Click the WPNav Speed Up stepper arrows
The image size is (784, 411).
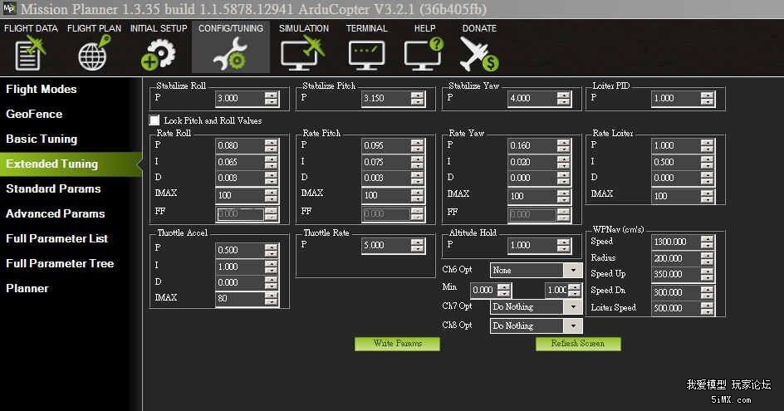pos(707,275)
